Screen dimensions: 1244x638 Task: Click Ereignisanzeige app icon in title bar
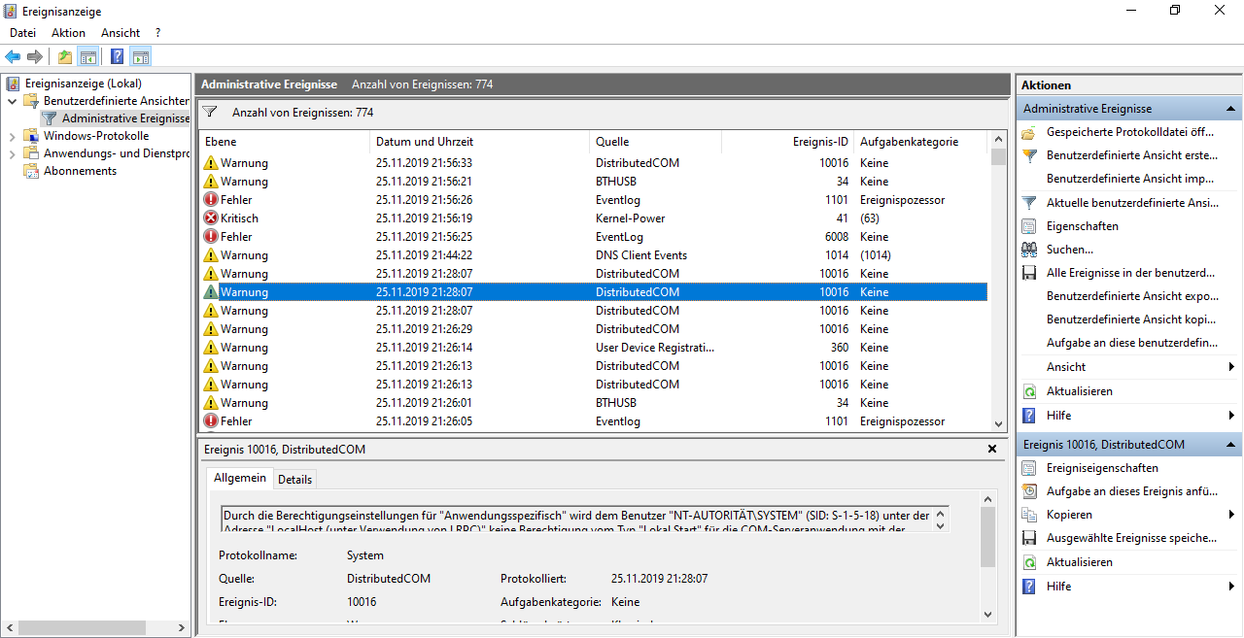(11, 11)
